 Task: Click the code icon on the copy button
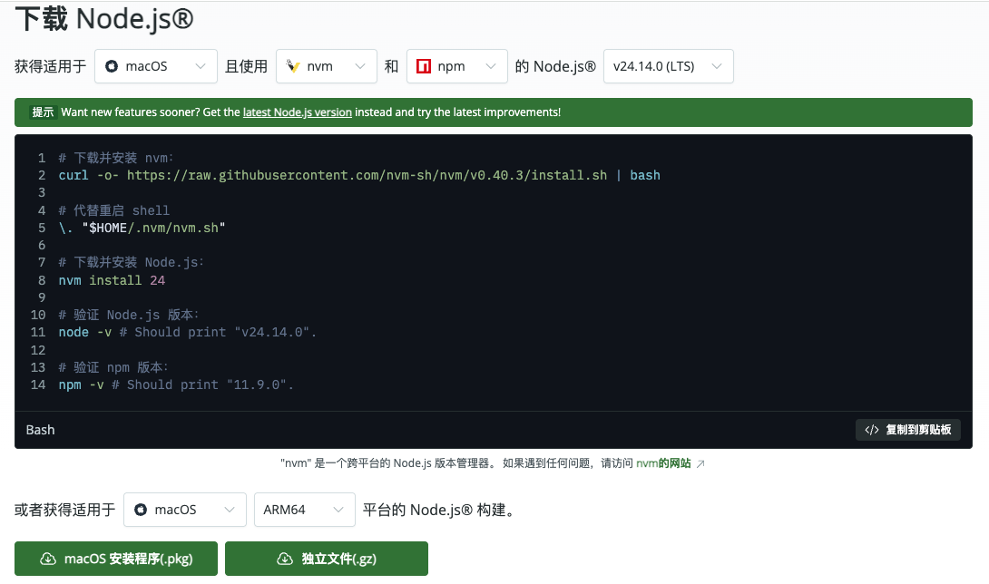[872, 430]
